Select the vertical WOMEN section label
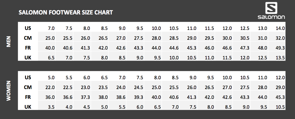Image resolution: width=295 pixels, height=119 pixels. [9, 91]
